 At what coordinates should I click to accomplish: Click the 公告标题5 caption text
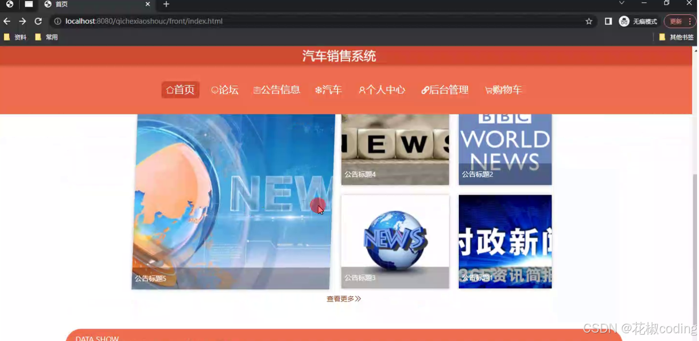coord(151,279)
